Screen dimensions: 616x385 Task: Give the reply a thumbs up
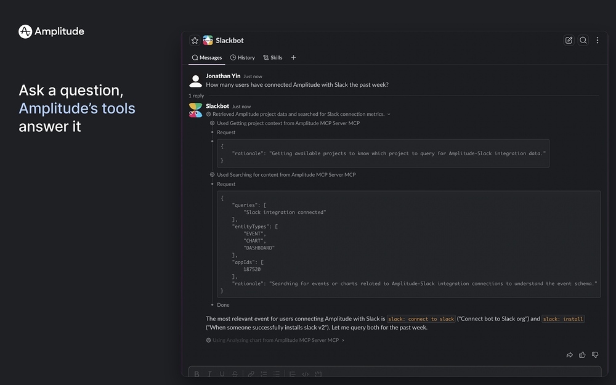(582, 355)
